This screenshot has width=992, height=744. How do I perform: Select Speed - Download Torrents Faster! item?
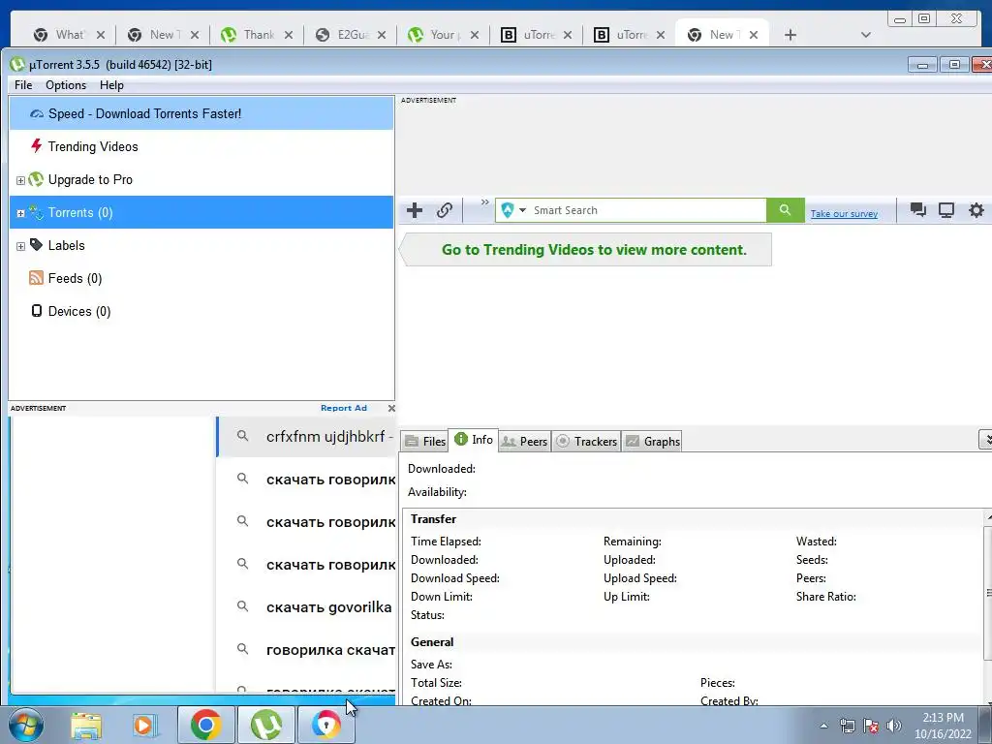coord(201,114)
